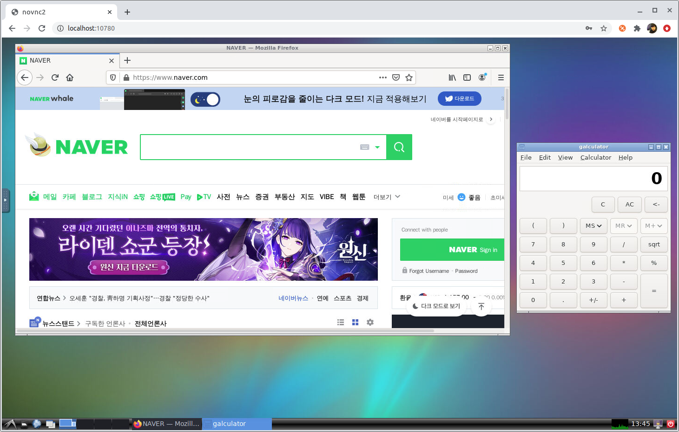Click whale 다운로드 button
679x432 pixels.
point(460,99)
